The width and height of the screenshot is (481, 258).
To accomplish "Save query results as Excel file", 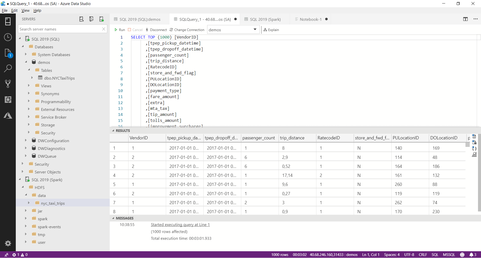I will coord(474,142).
